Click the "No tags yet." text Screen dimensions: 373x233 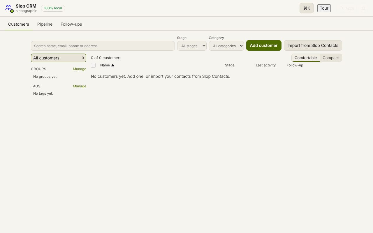43,93
